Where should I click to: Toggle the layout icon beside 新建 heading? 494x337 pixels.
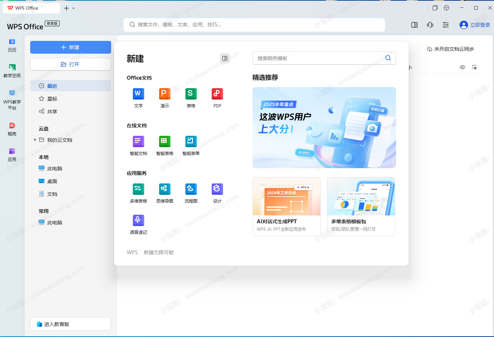[x=224, y=58]
